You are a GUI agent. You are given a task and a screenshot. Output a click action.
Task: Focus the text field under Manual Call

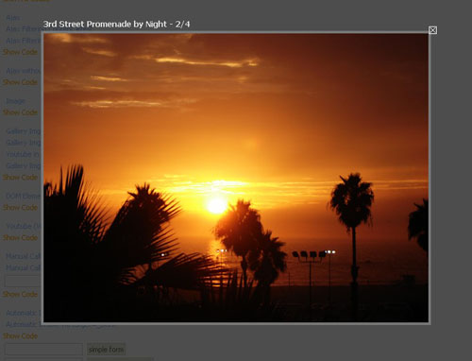[23, 281]
